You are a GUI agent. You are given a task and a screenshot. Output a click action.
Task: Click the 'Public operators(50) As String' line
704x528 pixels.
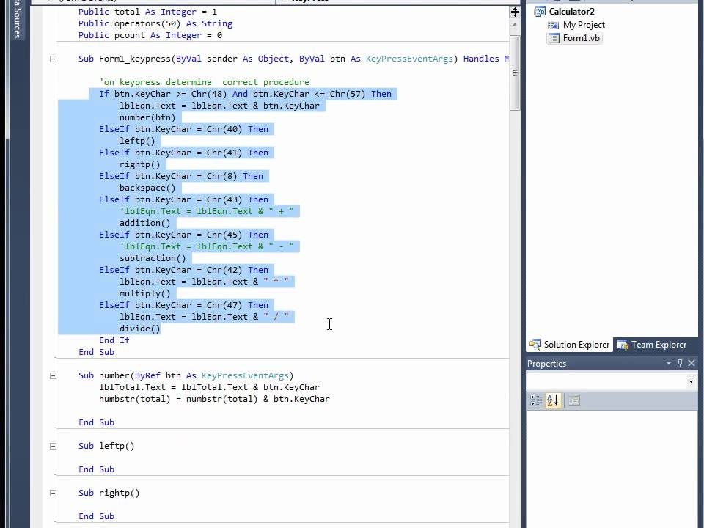click(x=155, y=23)
